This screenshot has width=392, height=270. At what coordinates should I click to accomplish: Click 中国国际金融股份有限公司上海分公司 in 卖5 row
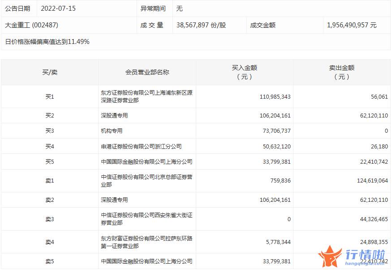[x=146, y=261]
